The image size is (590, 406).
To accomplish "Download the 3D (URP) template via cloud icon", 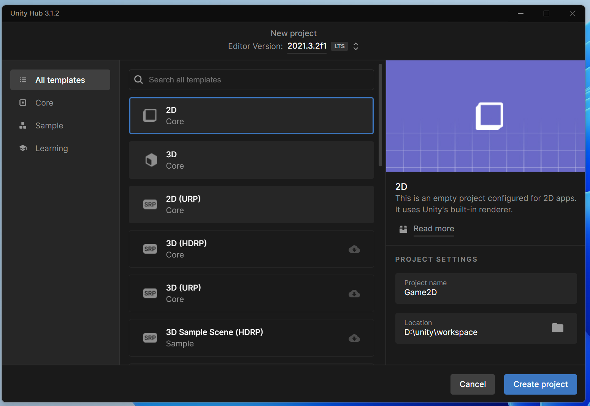I will 354,294.
